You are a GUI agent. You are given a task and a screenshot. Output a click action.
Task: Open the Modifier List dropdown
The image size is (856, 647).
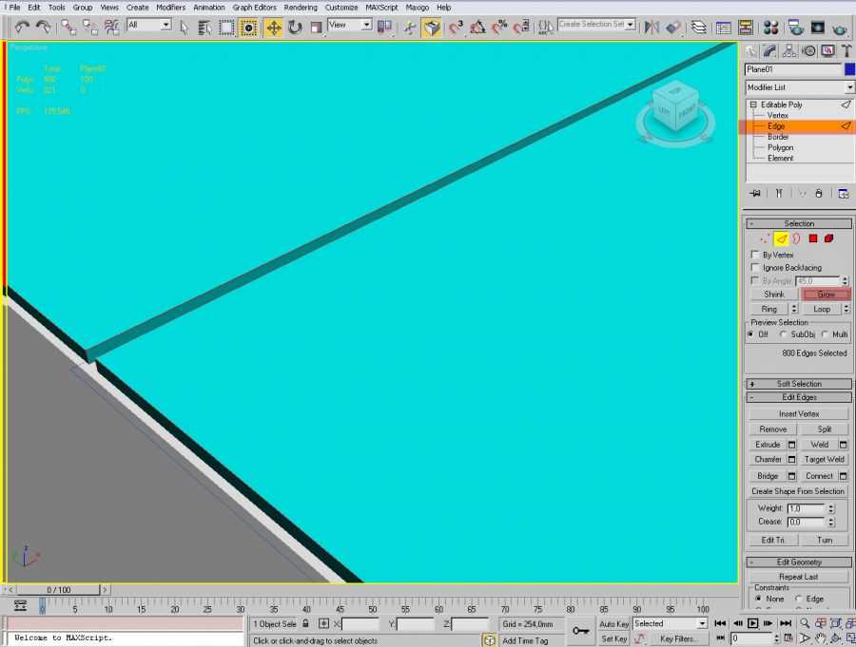[799, 87]
